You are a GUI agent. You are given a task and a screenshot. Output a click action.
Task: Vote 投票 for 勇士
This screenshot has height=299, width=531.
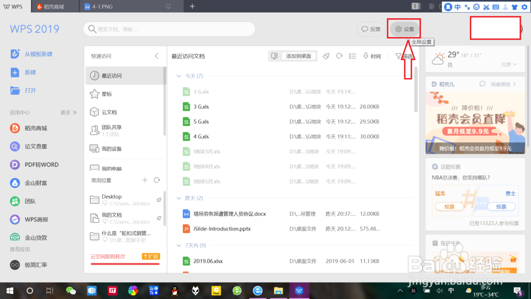501,207
